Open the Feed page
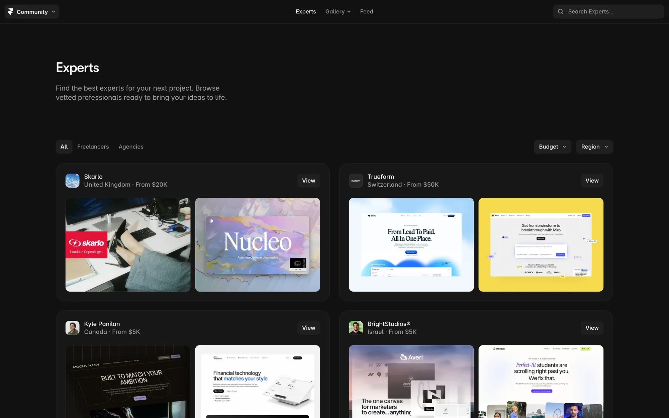 367,12
